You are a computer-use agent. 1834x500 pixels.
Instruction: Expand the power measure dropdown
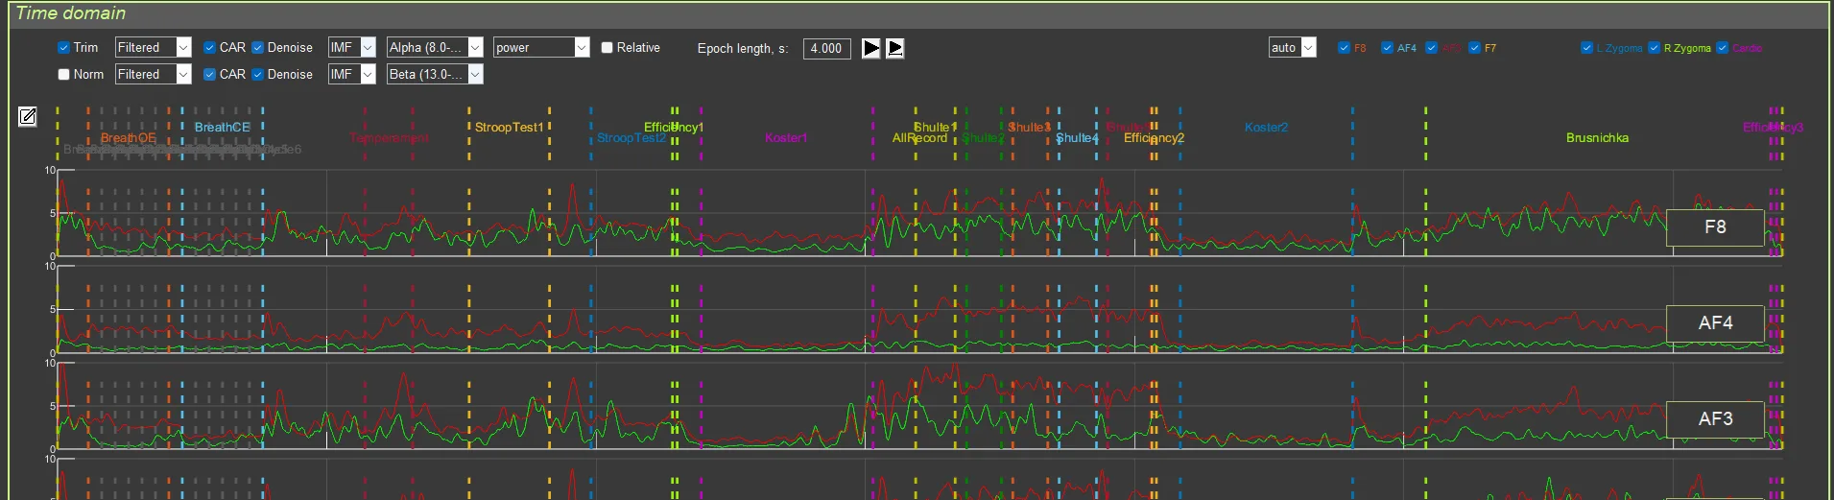click(581, 48)
